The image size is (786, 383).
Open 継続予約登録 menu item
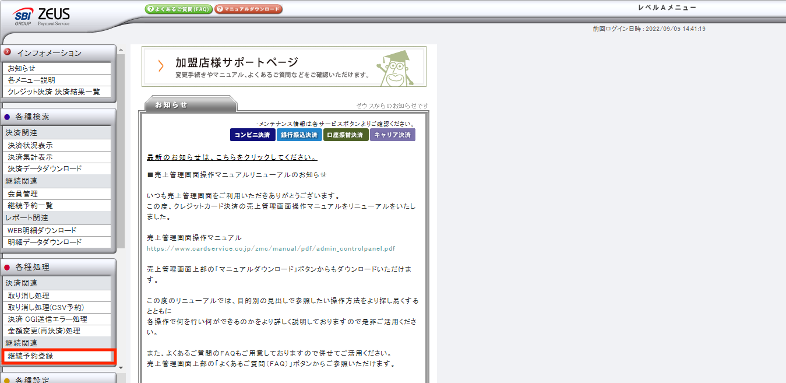[x=57, y=356]
